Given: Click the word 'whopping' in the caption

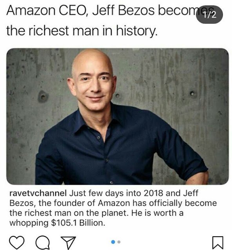Looking at the screenshot, I should [x=29, y=223].
